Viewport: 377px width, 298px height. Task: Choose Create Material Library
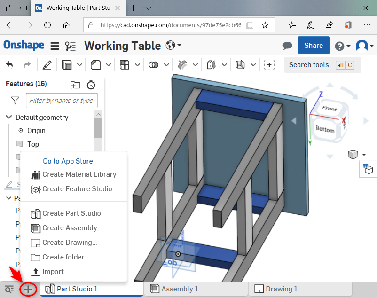74,174
